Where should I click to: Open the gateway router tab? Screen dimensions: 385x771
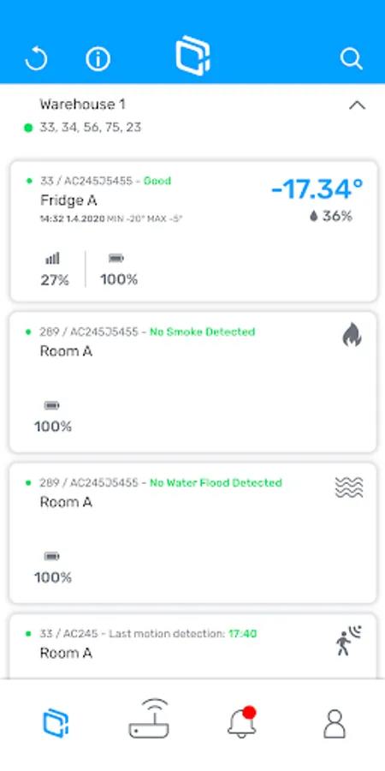pyautogui.click(x=149, y=719)
